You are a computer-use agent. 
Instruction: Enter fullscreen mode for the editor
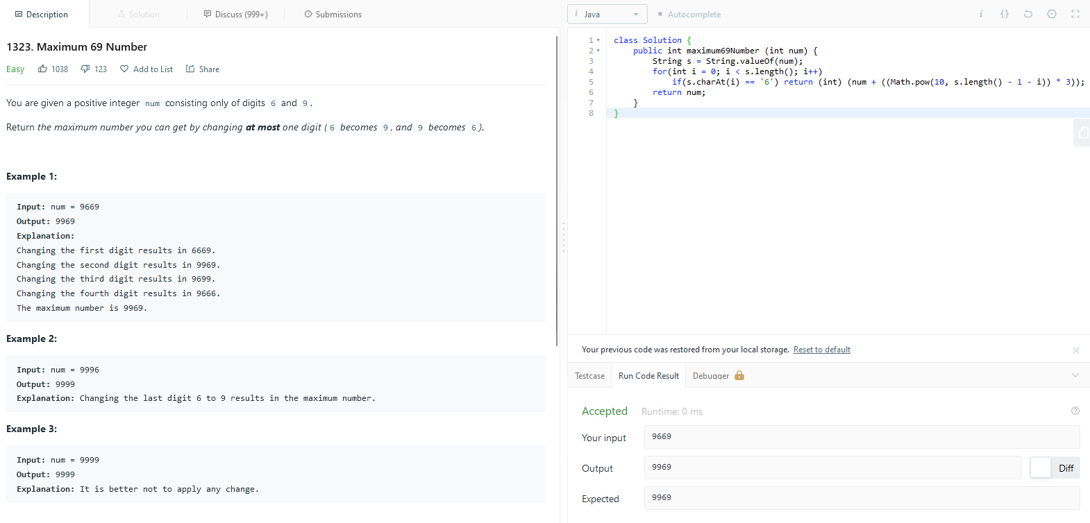click(x=1075, y=14)
